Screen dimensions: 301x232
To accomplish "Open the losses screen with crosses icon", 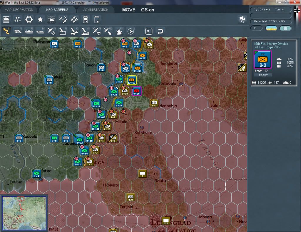I will [17, 19].
